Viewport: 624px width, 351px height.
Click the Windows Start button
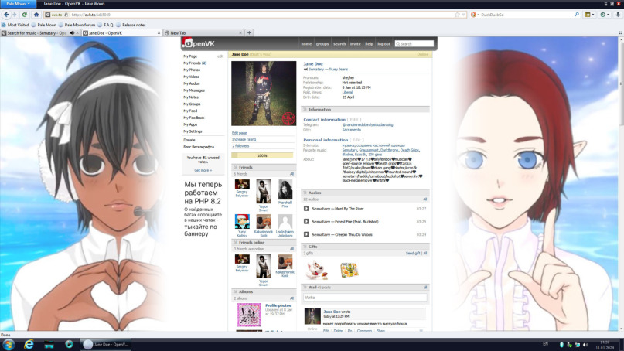(x=9, y=344)
